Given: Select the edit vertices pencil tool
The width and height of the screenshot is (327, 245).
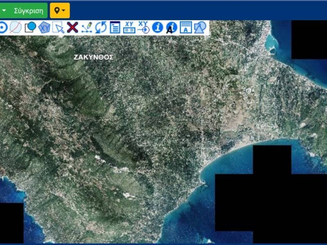Looking at the screenshot, I should point(87,28).
